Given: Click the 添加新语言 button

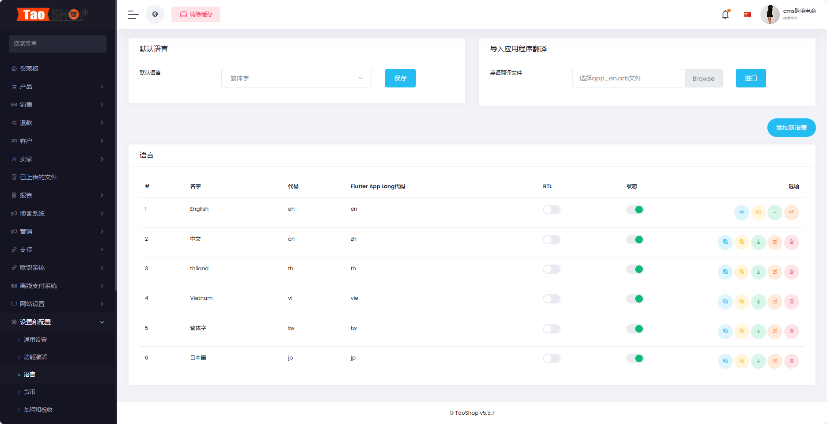Looking at the screenshot, I should tap(792, 128).
